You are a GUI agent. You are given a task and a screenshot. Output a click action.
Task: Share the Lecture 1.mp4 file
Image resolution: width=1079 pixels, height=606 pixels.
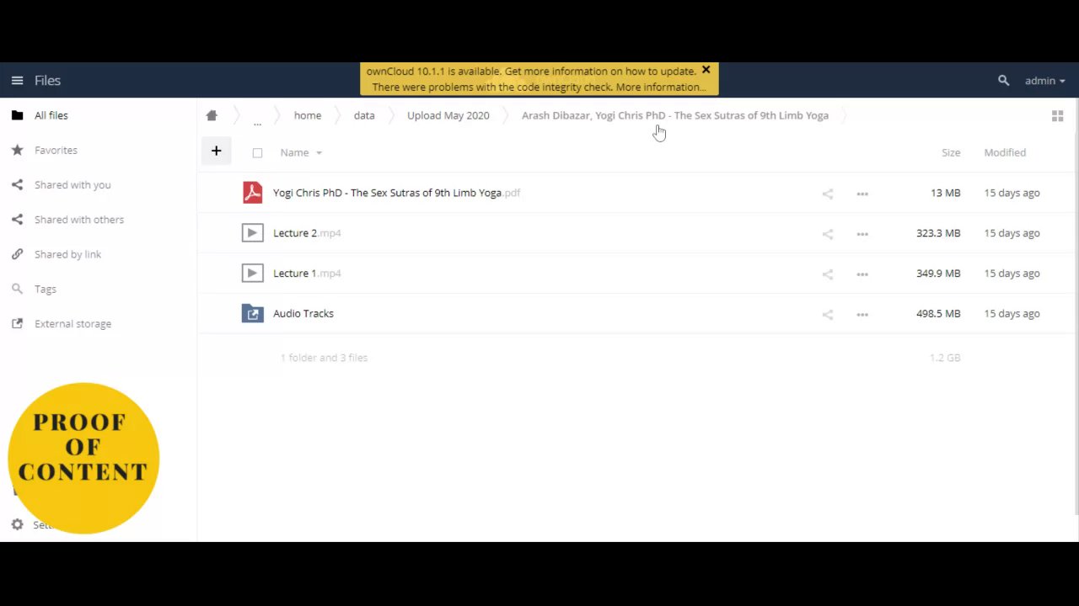tap(828, 274)
